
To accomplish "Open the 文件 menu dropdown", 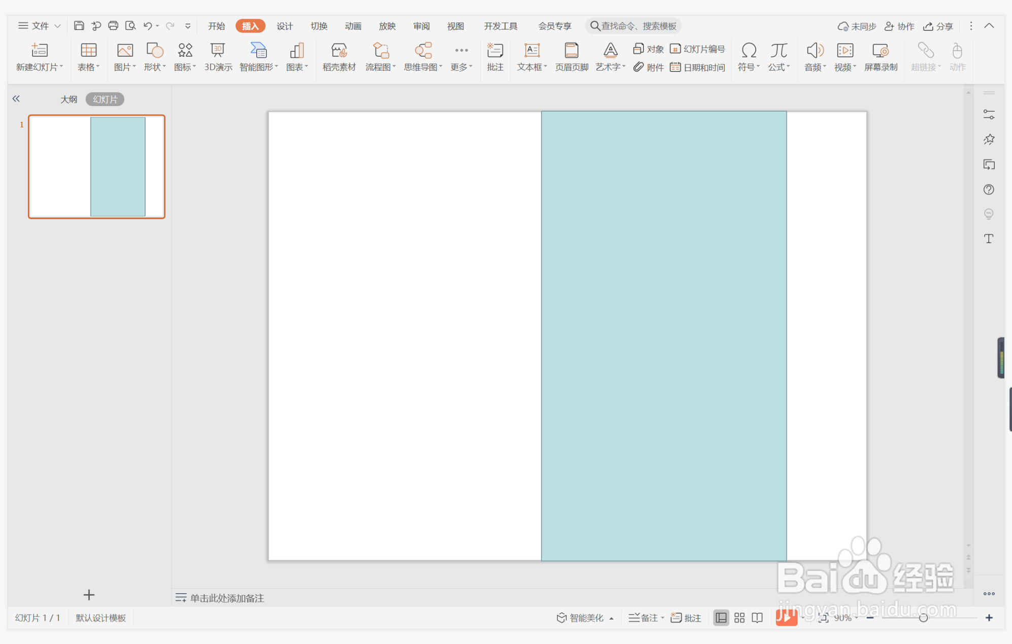I will point(40,26).
